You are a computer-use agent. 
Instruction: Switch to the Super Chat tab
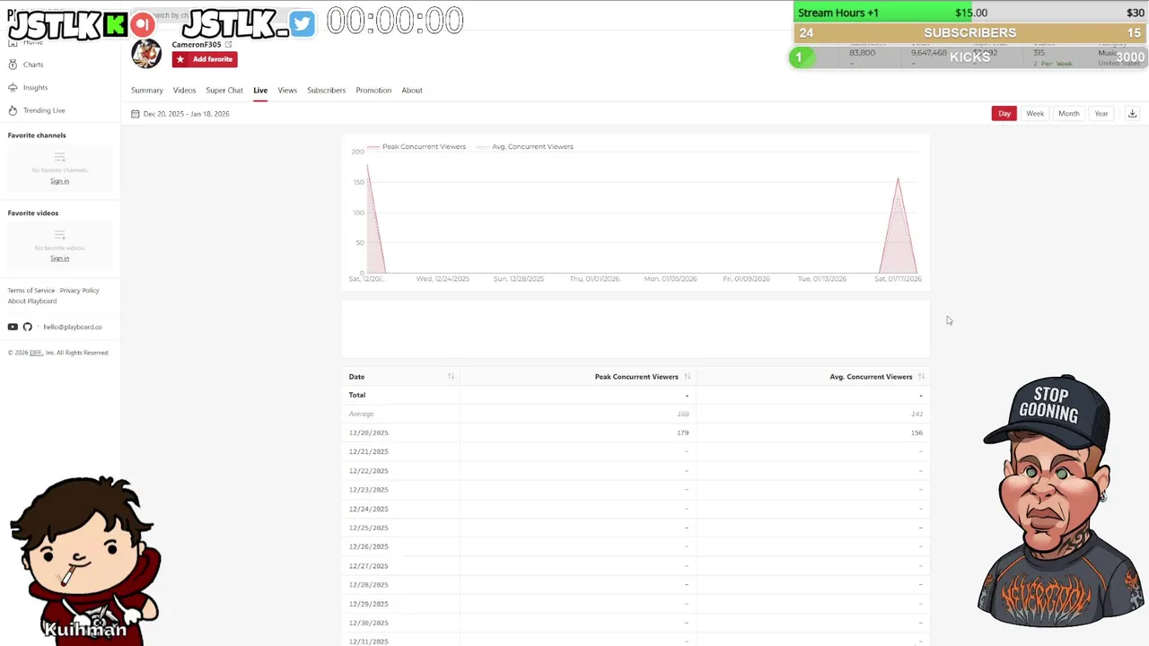[224, 91]
